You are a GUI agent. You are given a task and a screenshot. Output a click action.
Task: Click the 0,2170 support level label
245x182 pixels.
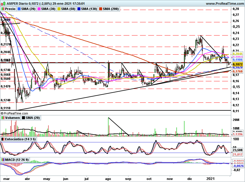click(6, 44)
